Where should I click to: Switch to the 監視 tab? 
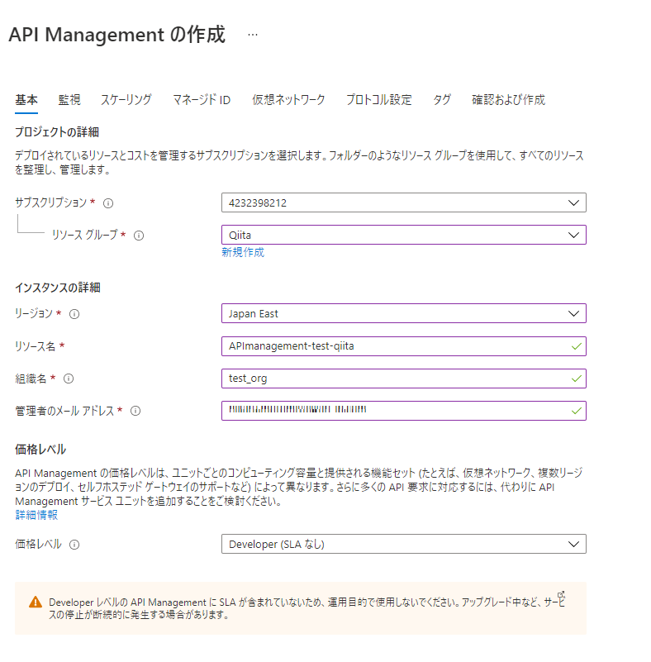69,100
